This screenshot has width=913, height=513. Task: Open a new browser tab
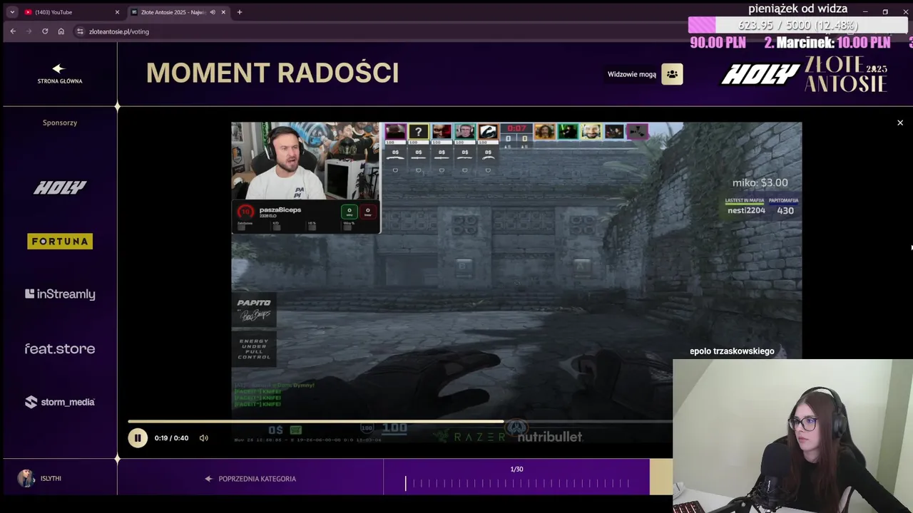240,12
